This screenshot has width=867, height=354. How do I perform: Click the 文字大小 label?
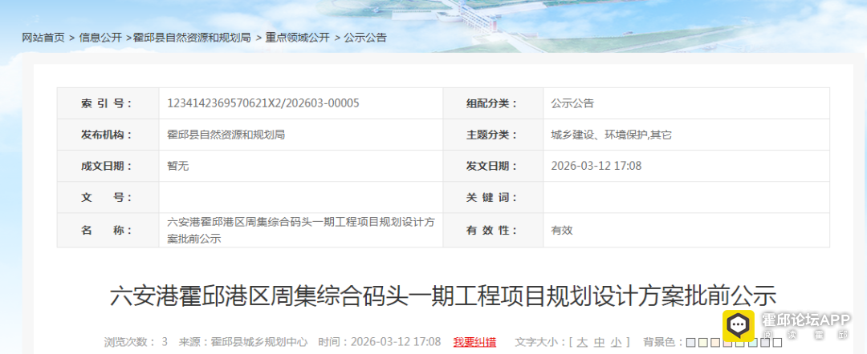coord(539,343)
